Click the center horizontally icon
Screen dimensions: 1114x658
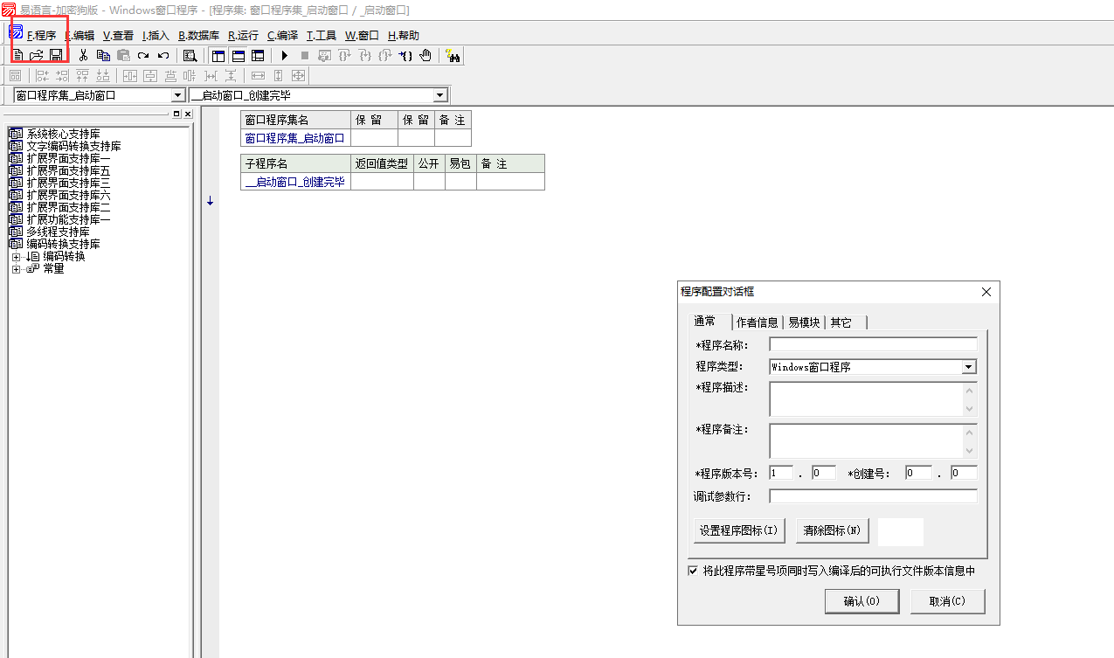(129, 76)
